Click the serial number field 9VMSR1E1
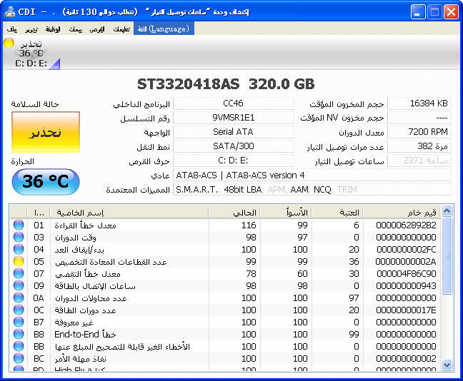Screen dimensions: 463x381 click(234, 118)
